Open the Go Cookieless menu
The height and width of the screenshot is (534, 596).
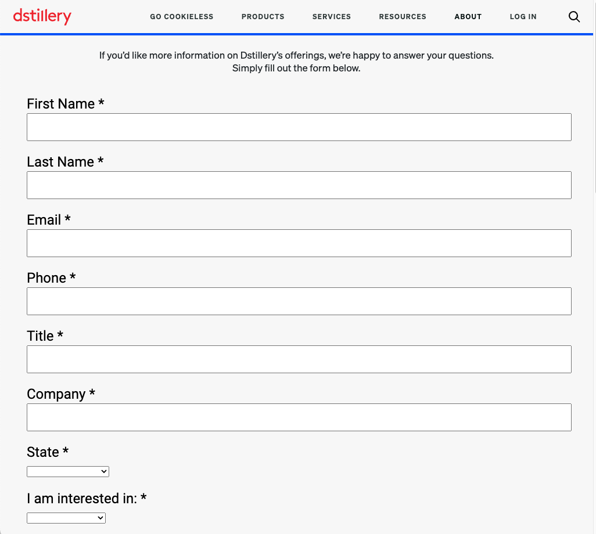coord(181,17)
